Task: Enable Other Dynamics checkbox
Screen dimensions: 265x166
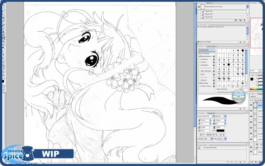Action: point(200,71)
